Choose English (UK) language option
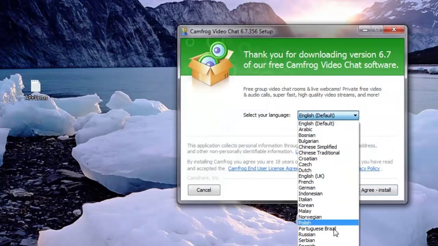 click(x=328, y=176)
